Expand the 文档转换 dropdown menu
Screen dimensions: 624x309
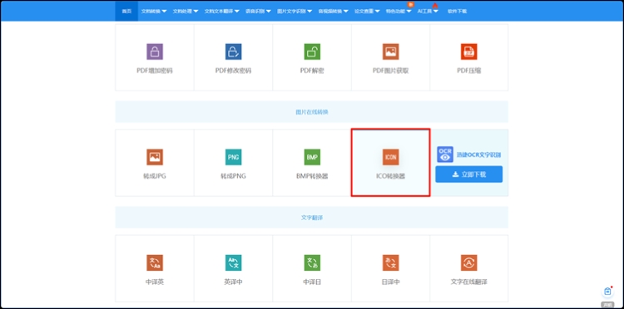pyautogui.click(x=154, y=11)
